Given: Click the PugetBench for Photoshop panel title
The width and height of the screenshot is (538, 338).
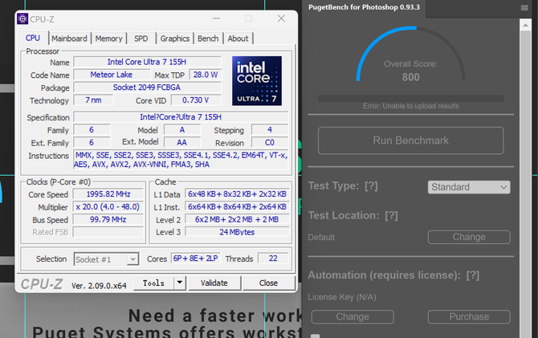Looking at the screenshot, I should (x=364, y=7).
